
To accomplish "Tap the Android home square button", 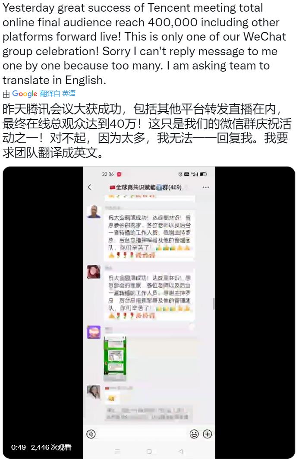I will [149, 451].
